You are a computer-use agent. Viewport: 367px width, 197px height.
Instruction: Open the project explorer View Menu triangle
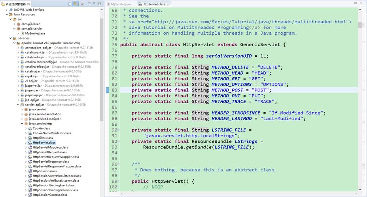(x=89, y=4)
